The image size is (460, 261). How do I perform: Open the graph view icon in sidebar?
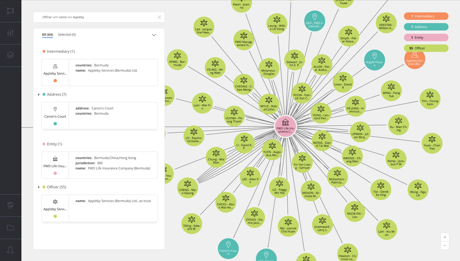click(x=10, y=11)
